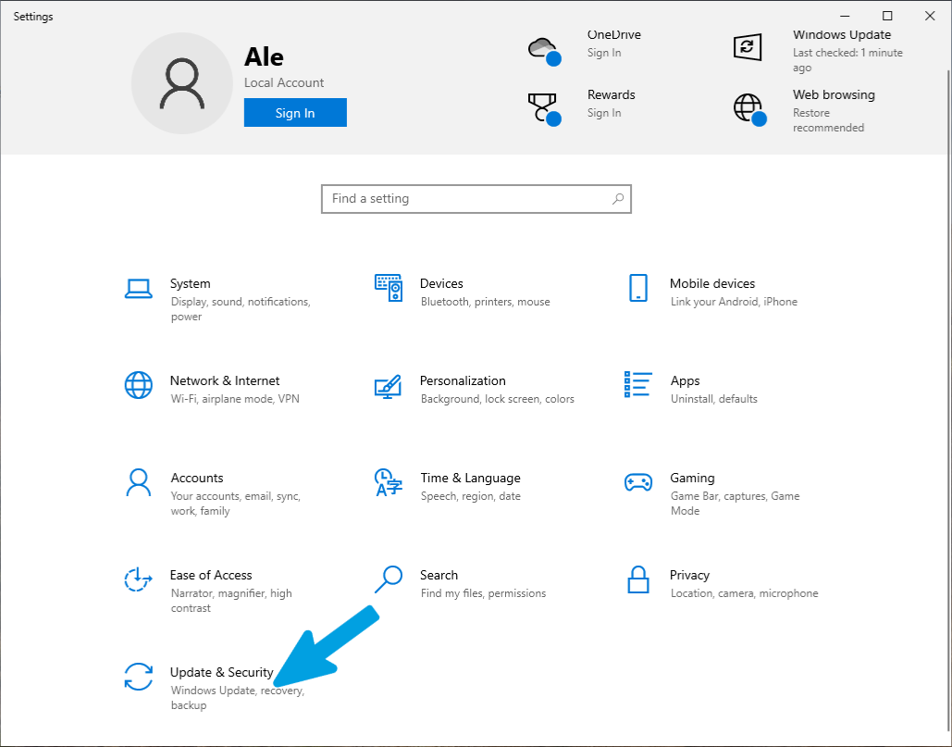Click the blue Sign In button

(x=295, y=112)
